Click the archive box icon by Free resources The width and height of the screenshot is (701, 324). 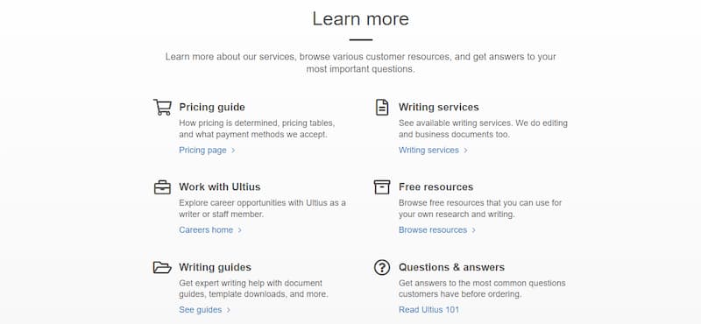click(x=382, y=187)
